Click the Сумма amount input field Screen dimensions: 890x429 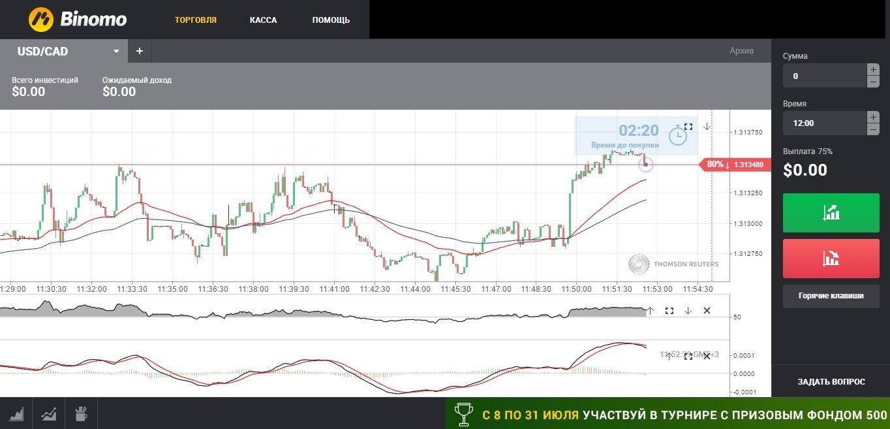pos(824,76)
